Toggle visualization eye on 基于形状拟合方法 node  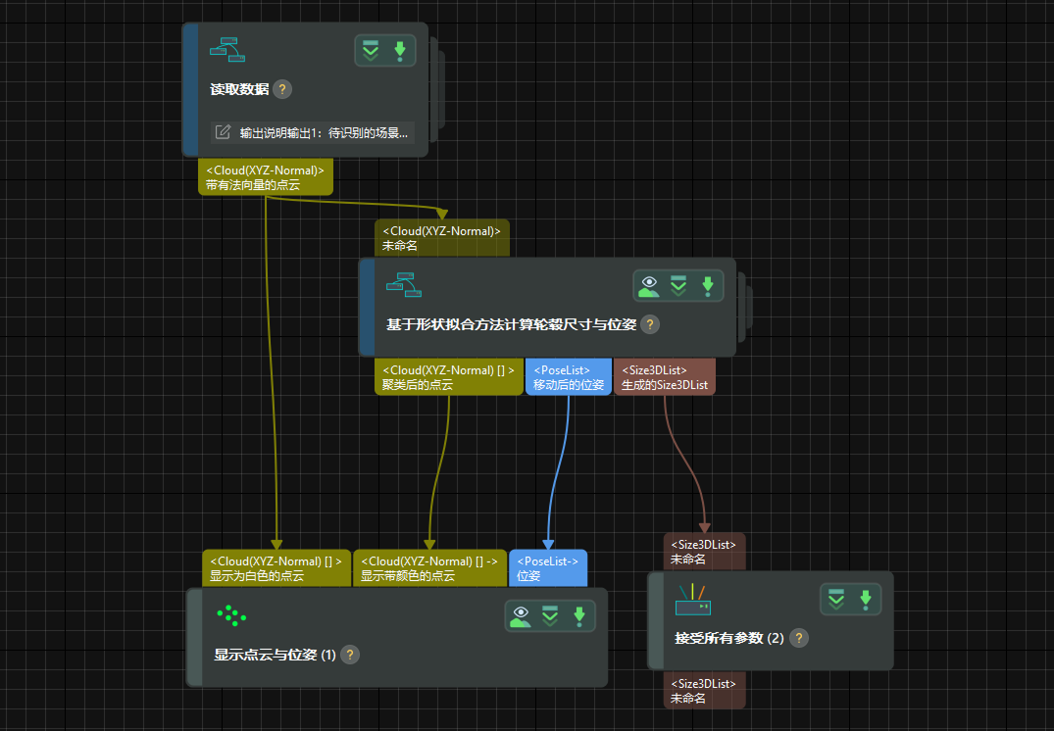point(648,286)
